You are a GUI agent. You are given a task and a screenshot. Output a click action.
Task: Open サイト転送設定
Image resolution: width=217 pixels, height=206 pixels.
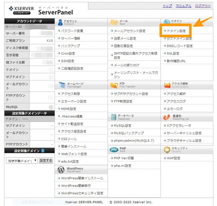click(72, 124)
